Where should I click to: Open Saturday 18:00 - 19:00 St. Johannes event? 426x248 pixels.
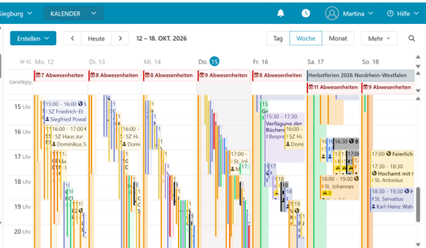pyautogui.click(x=340, y=188)
